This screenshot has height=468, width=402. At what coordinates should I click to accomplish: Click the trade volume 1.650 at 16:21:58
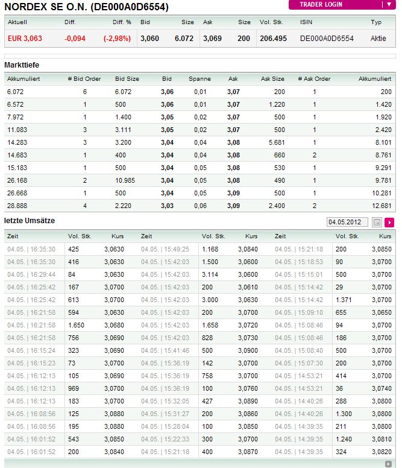(x=77, y=325)
